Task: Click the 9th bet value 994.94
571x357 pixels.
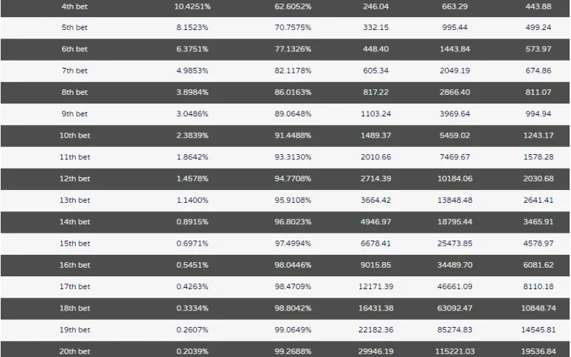Action: point(538,114)
